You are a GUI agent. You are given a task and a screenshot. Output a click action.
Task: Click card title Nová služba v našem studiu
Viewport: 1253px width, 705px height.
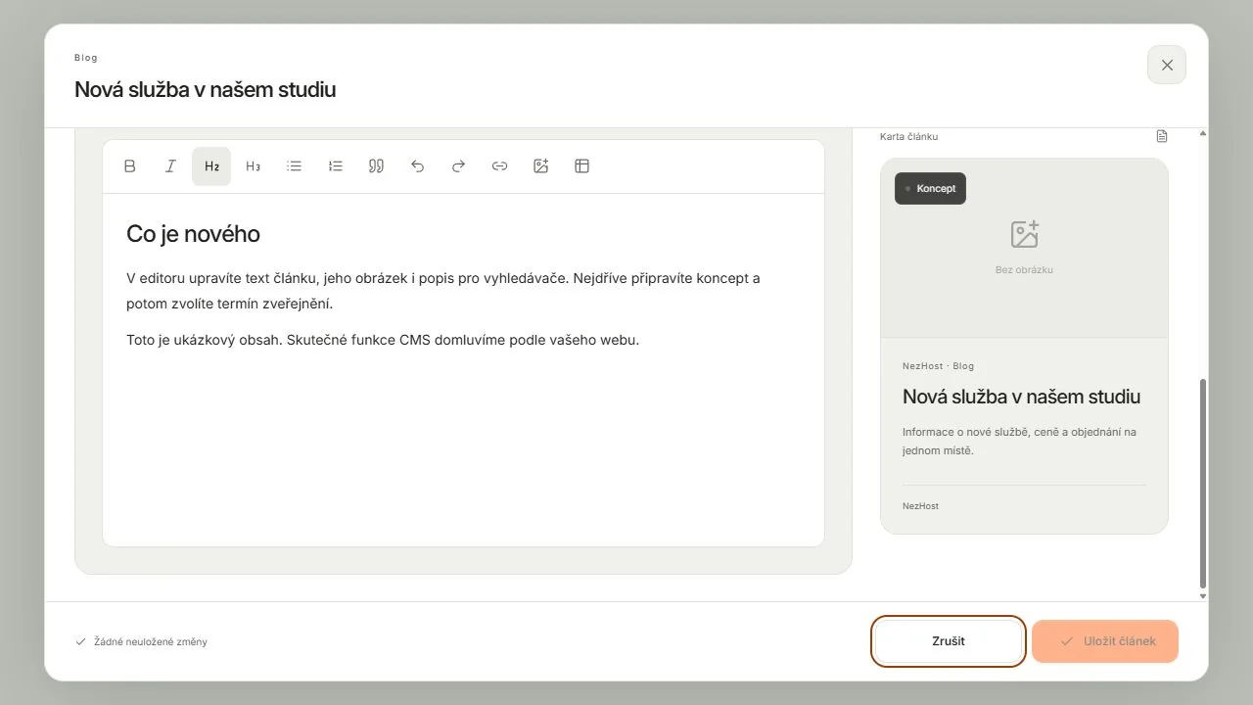click(x=1021, y=397)
